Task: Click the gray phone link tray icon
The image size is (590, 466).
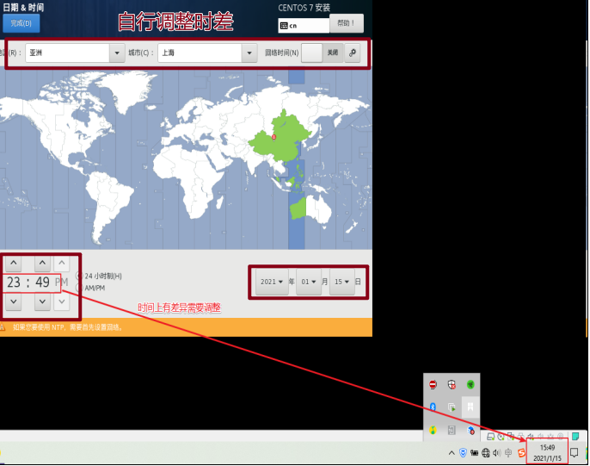Action: pos(452,430)
